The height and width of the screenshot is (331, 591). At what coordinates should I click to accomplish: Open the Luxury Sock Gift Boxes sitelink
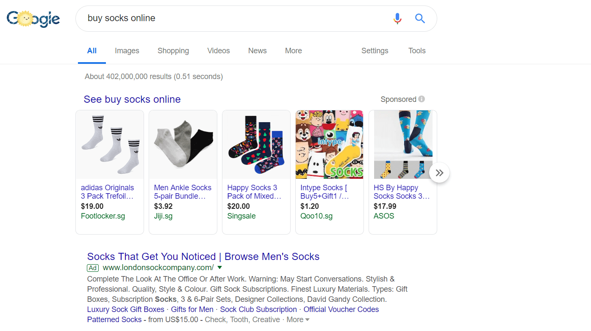coord(126,309)
